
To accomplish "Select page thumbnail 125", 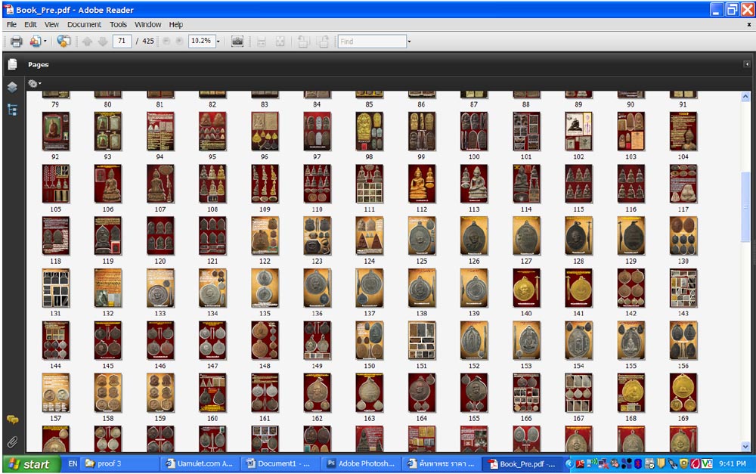I will [421, 236].
